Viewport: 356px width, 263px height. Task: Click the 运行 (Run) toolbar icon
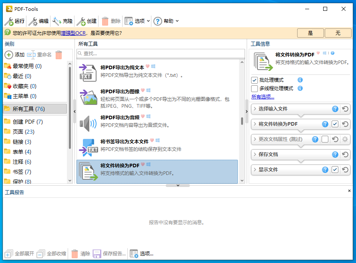coord(9,21)
